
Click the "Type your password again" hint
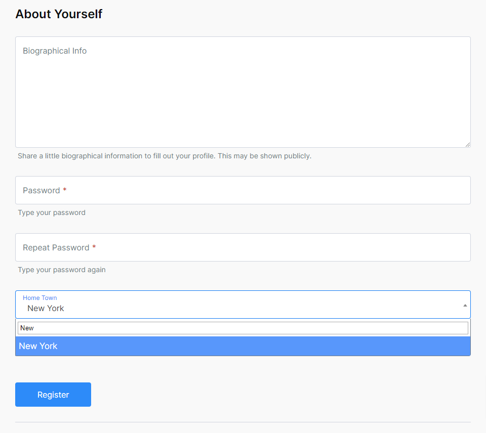point(62,270)
